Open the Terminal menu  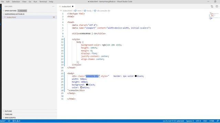[43, 2]
